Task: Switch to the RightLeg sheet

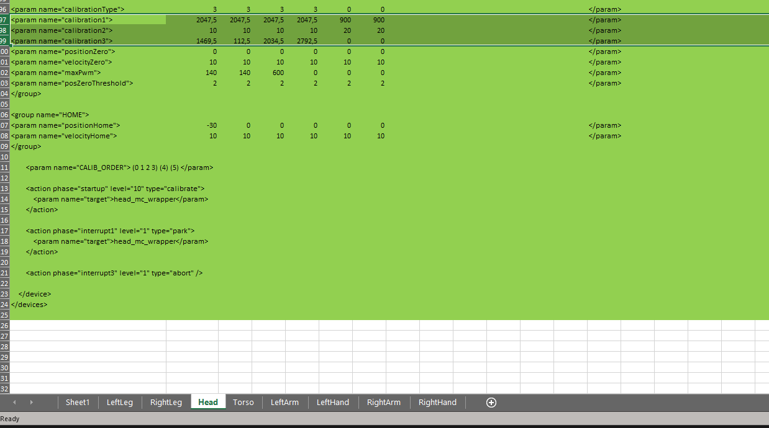Action: (x=166, y=403)
